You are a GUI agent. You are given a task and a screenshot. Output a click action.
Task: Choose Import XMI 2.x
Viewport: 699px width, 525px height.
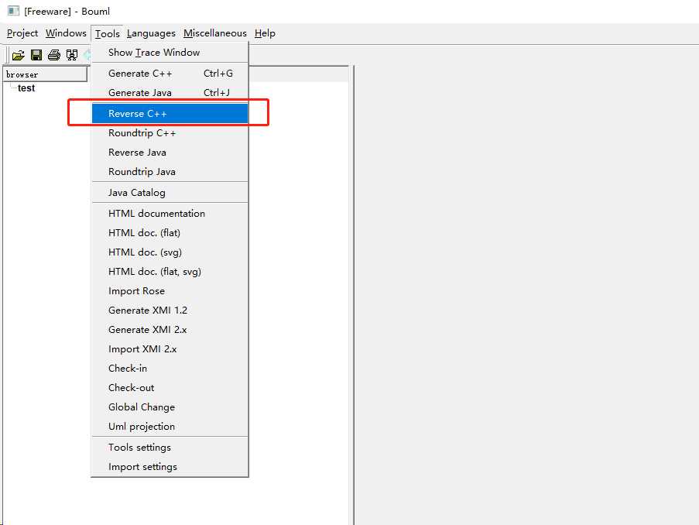(x=170, y=349)
